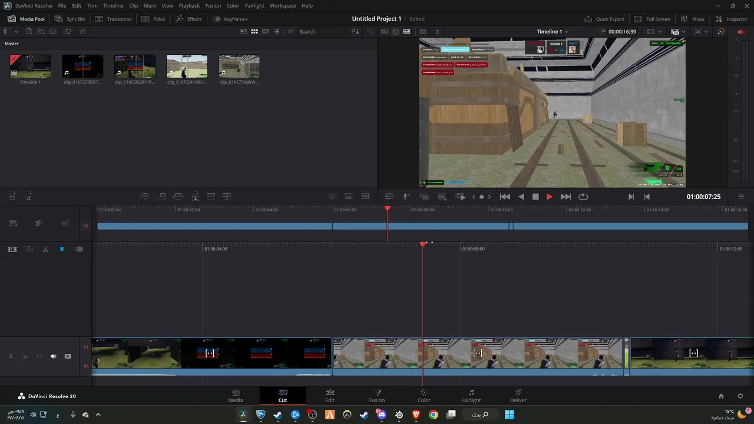Switch to the Deliver page tab
Image resolution: width=754 pixels, height=424 pixels.
click(x=518, y=396)
